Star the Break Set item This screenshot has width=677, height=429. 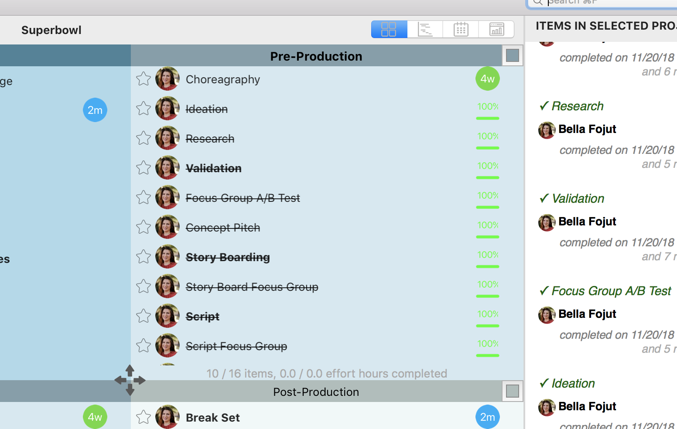tap(144, 417)
